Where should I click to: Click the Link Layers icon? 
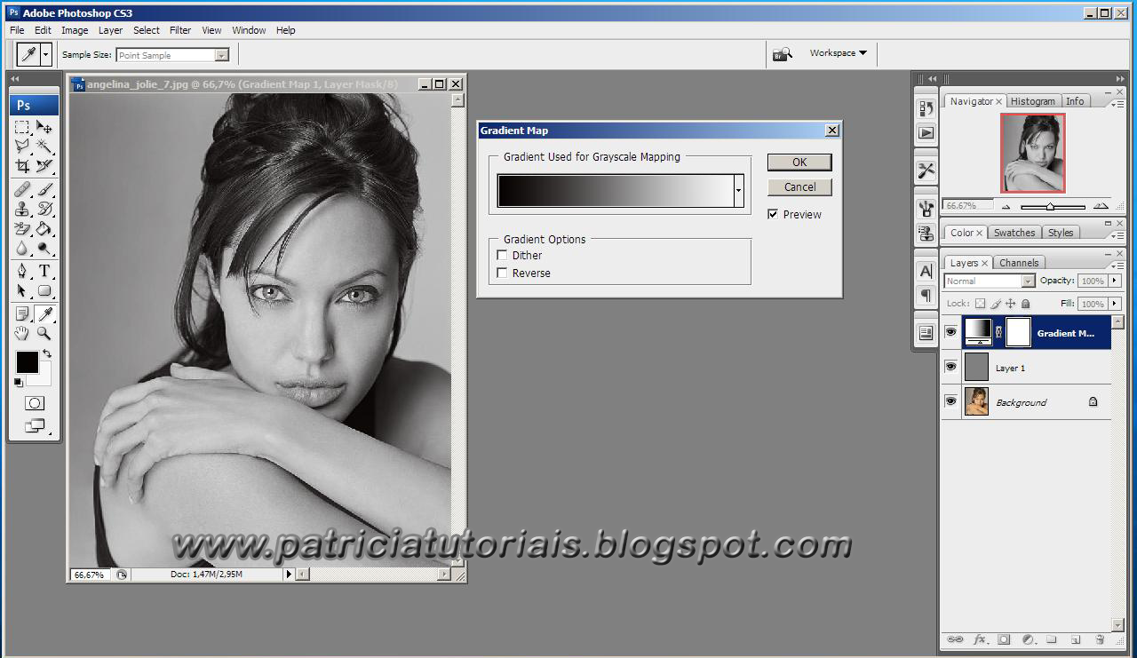955,639
